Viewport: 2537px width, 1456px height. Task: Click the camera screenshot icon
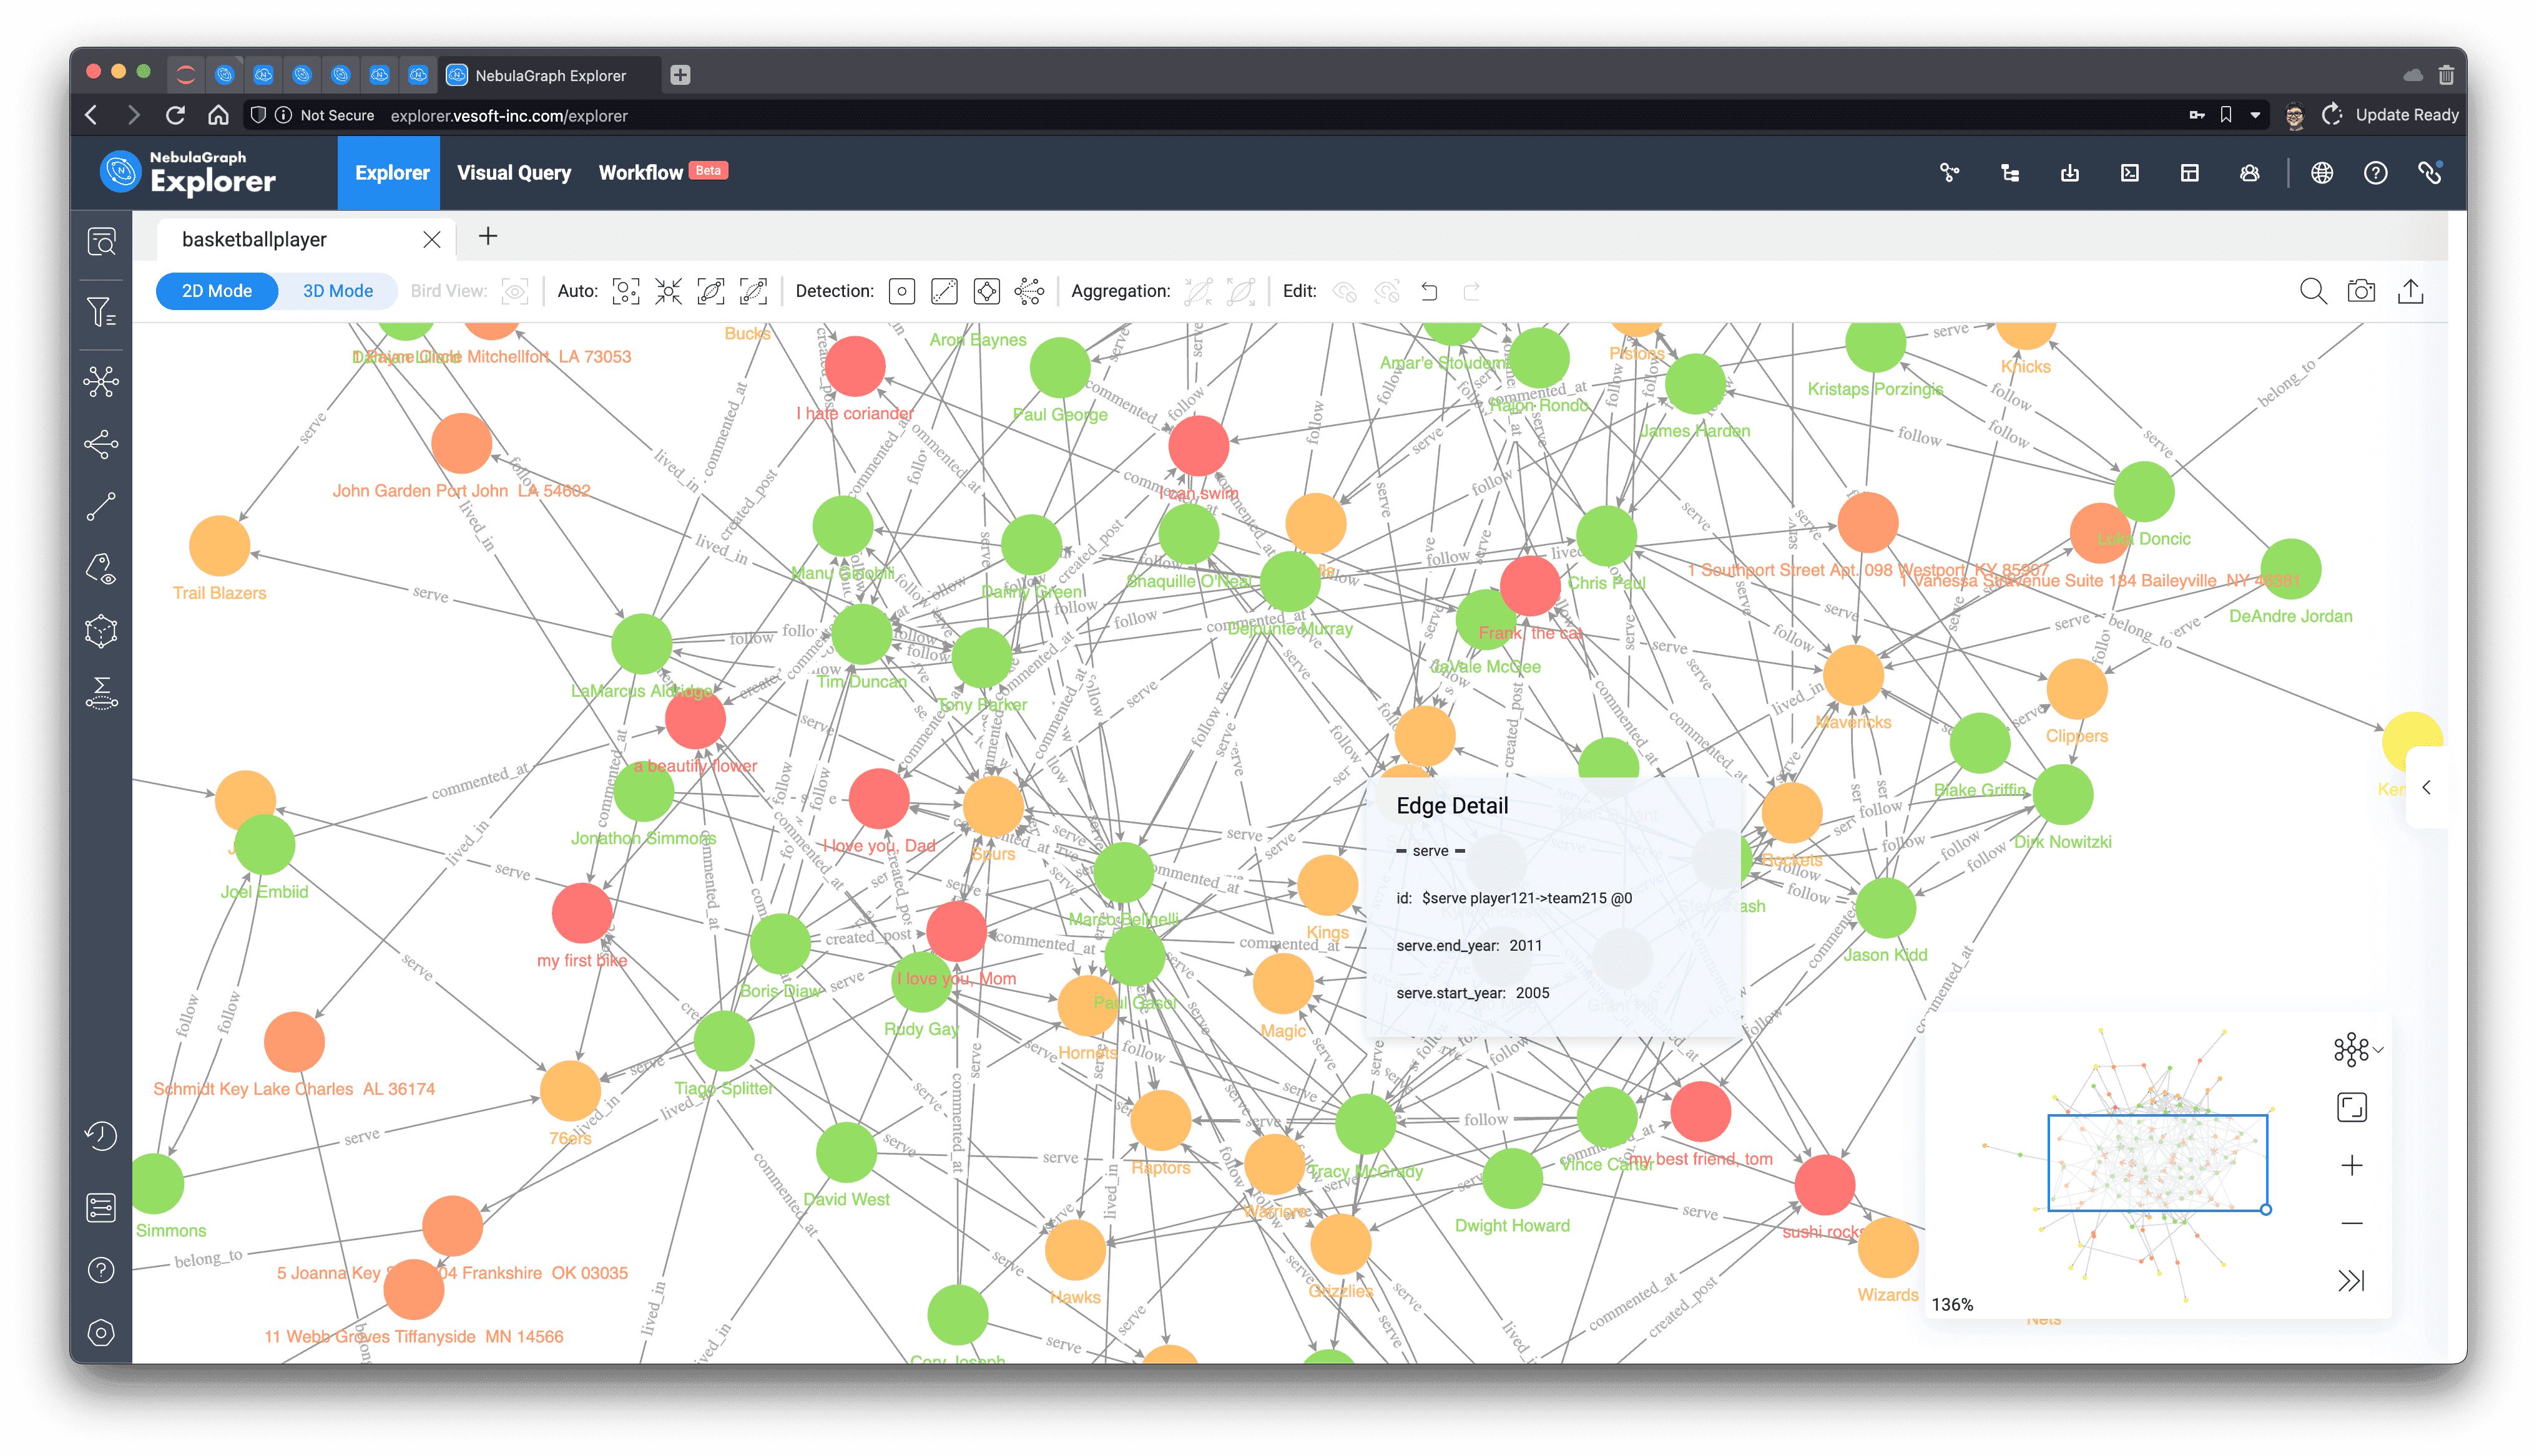click(2361, 291)
